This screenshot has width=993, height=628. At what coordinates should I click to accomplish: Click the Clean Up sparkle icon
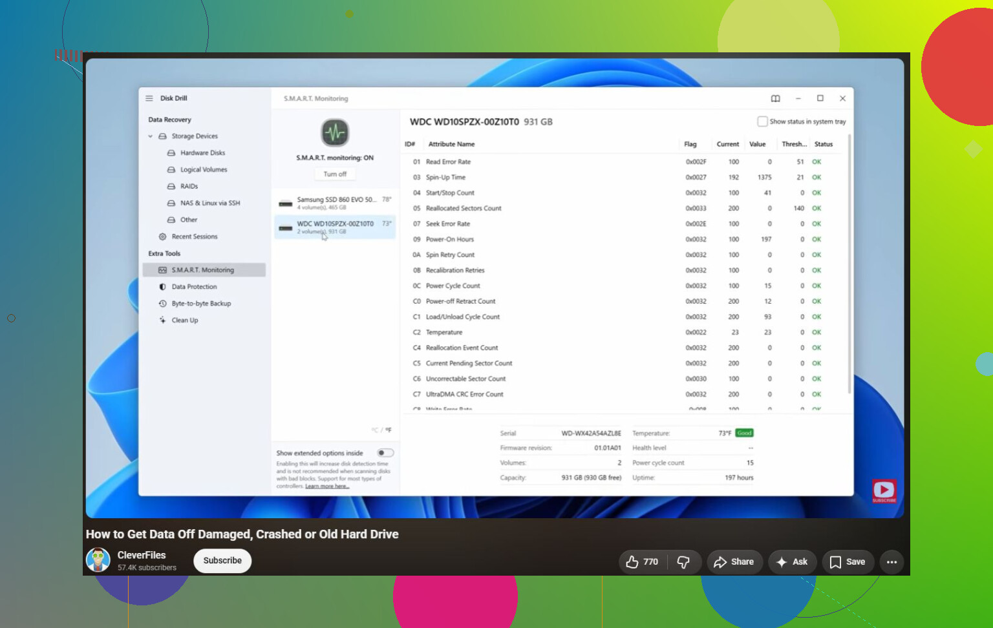click(162, 320)
